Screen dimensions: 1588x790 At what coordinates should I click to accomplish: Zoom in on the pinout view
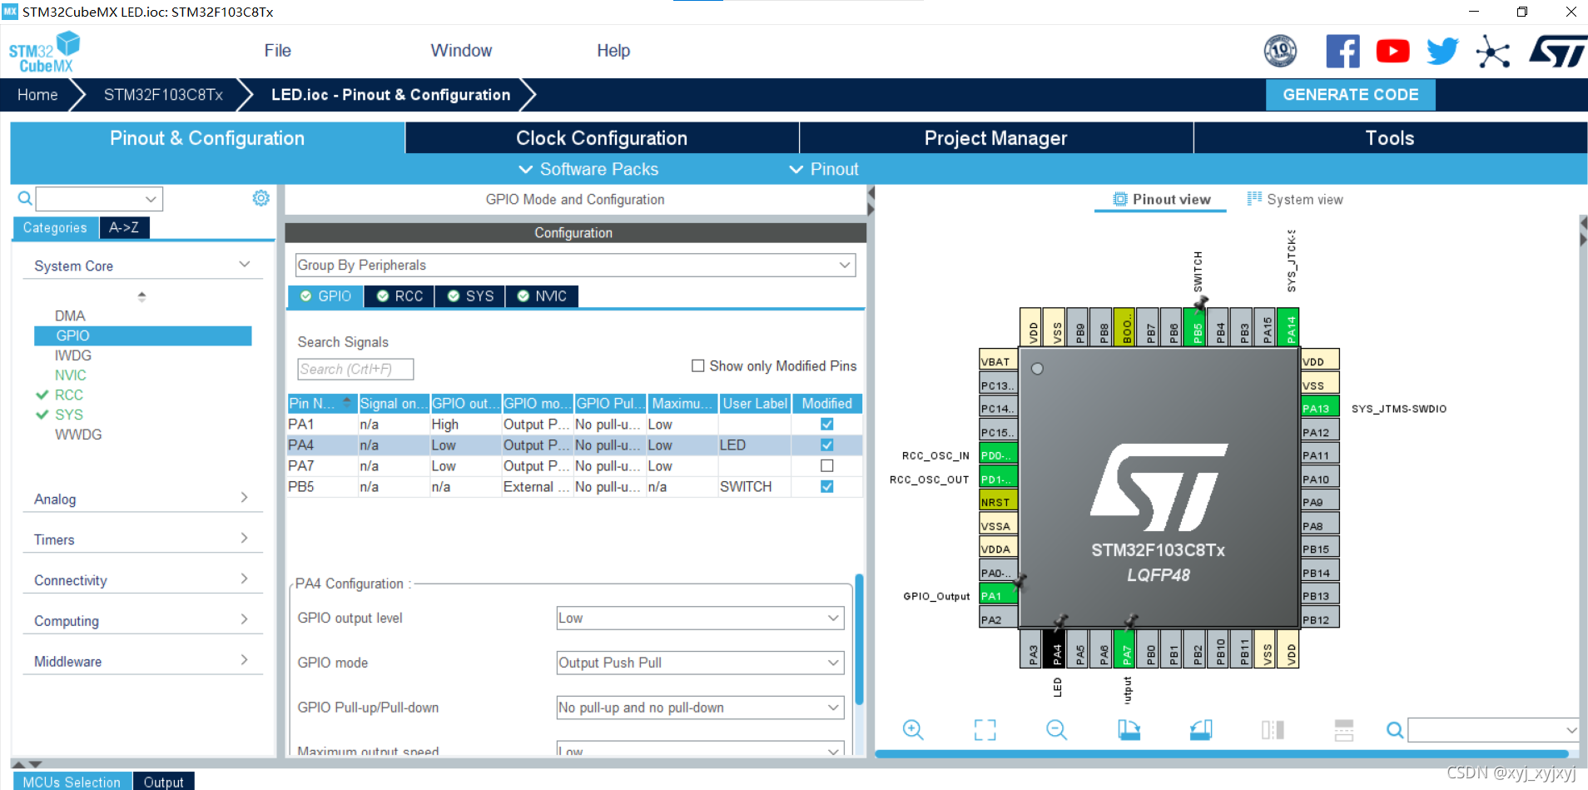[913, 730]
